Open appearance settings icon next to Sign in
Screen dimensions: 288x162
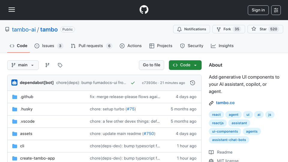click(x=276, y=10)
